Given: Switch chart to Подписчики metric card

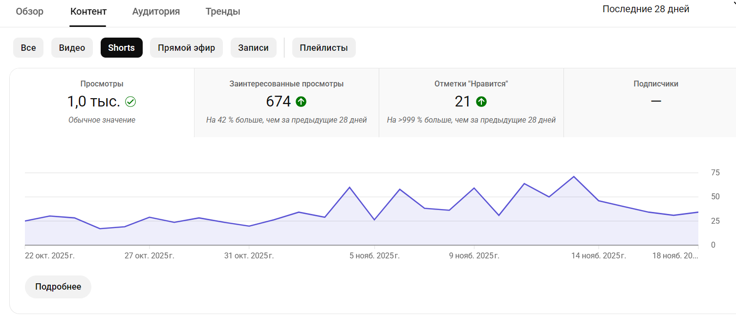Looking at the screenshot, I should (655, 103).
